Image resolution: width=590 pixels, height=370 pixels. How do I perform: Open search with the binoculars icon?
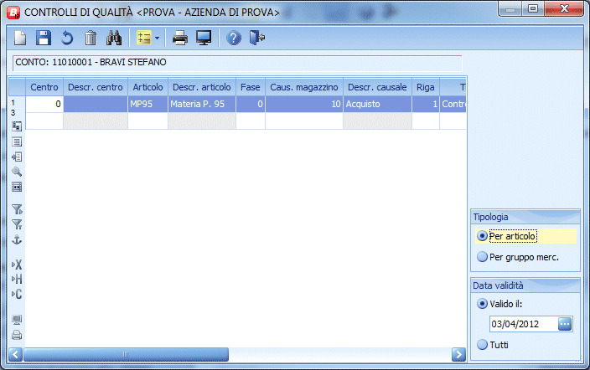point(114,38)
